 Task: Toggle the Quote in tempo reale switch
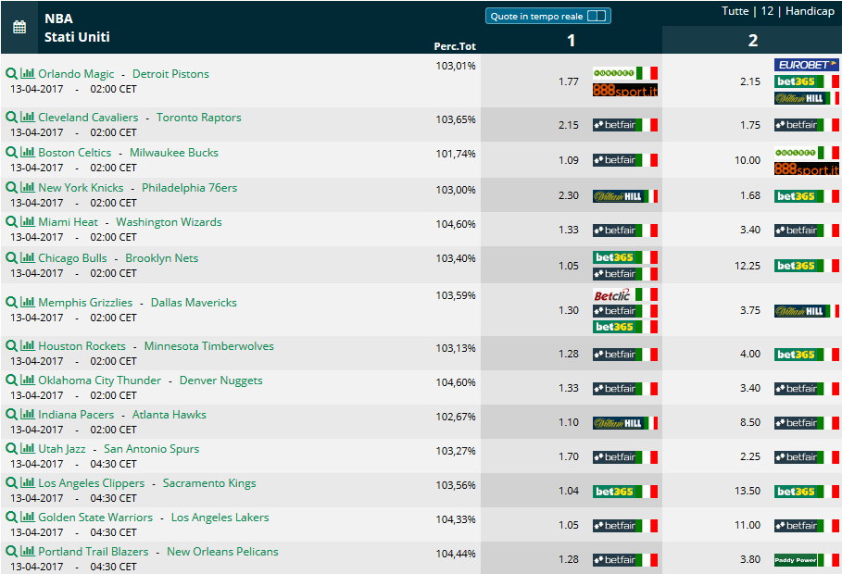[x=596, y=16]
